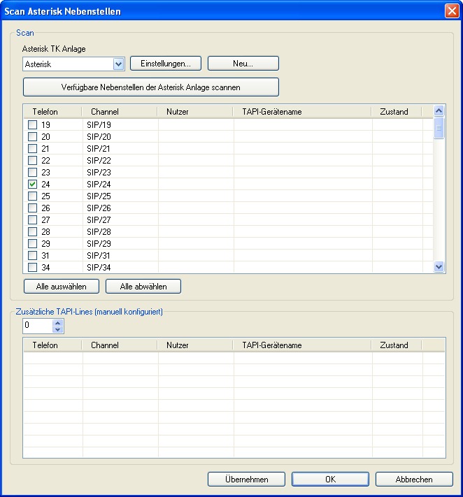Tick the checkbox for Telefon 34
463x497 pixels.
(x=32, y=267)
